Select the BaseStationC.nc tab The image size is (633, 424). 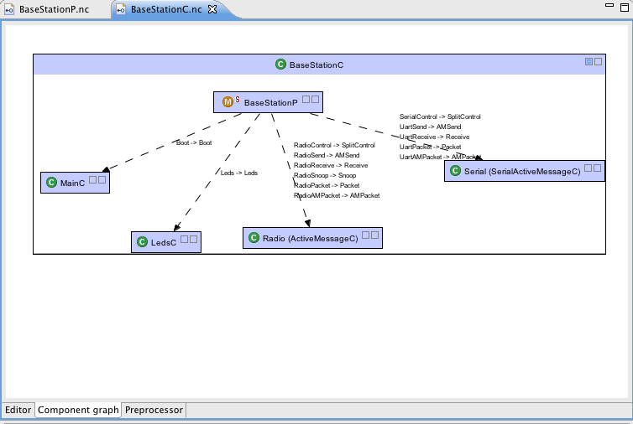[166, 9]
